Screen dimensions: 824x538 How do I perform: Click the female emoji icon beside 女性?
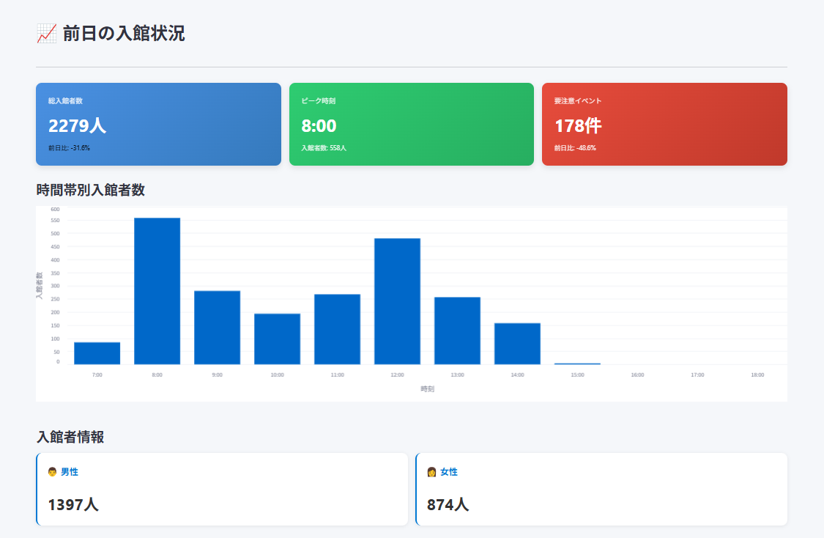pos(431,472)
